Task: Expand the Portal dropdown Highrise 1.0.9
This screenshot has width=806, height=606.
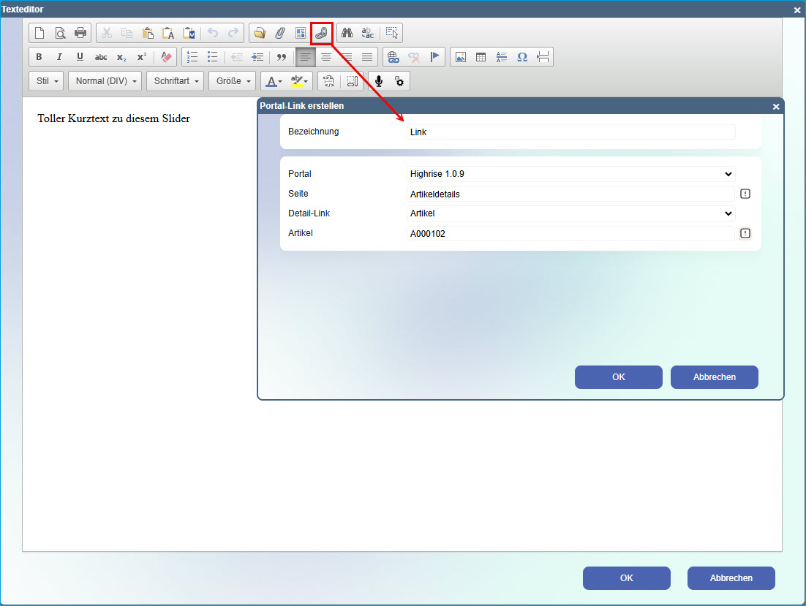Action: point(570,174)
